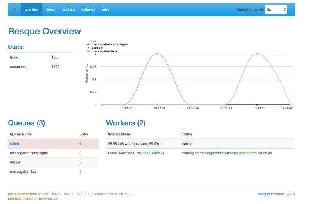
Task: Click the Resque Overview title
Action: (45, 31)
